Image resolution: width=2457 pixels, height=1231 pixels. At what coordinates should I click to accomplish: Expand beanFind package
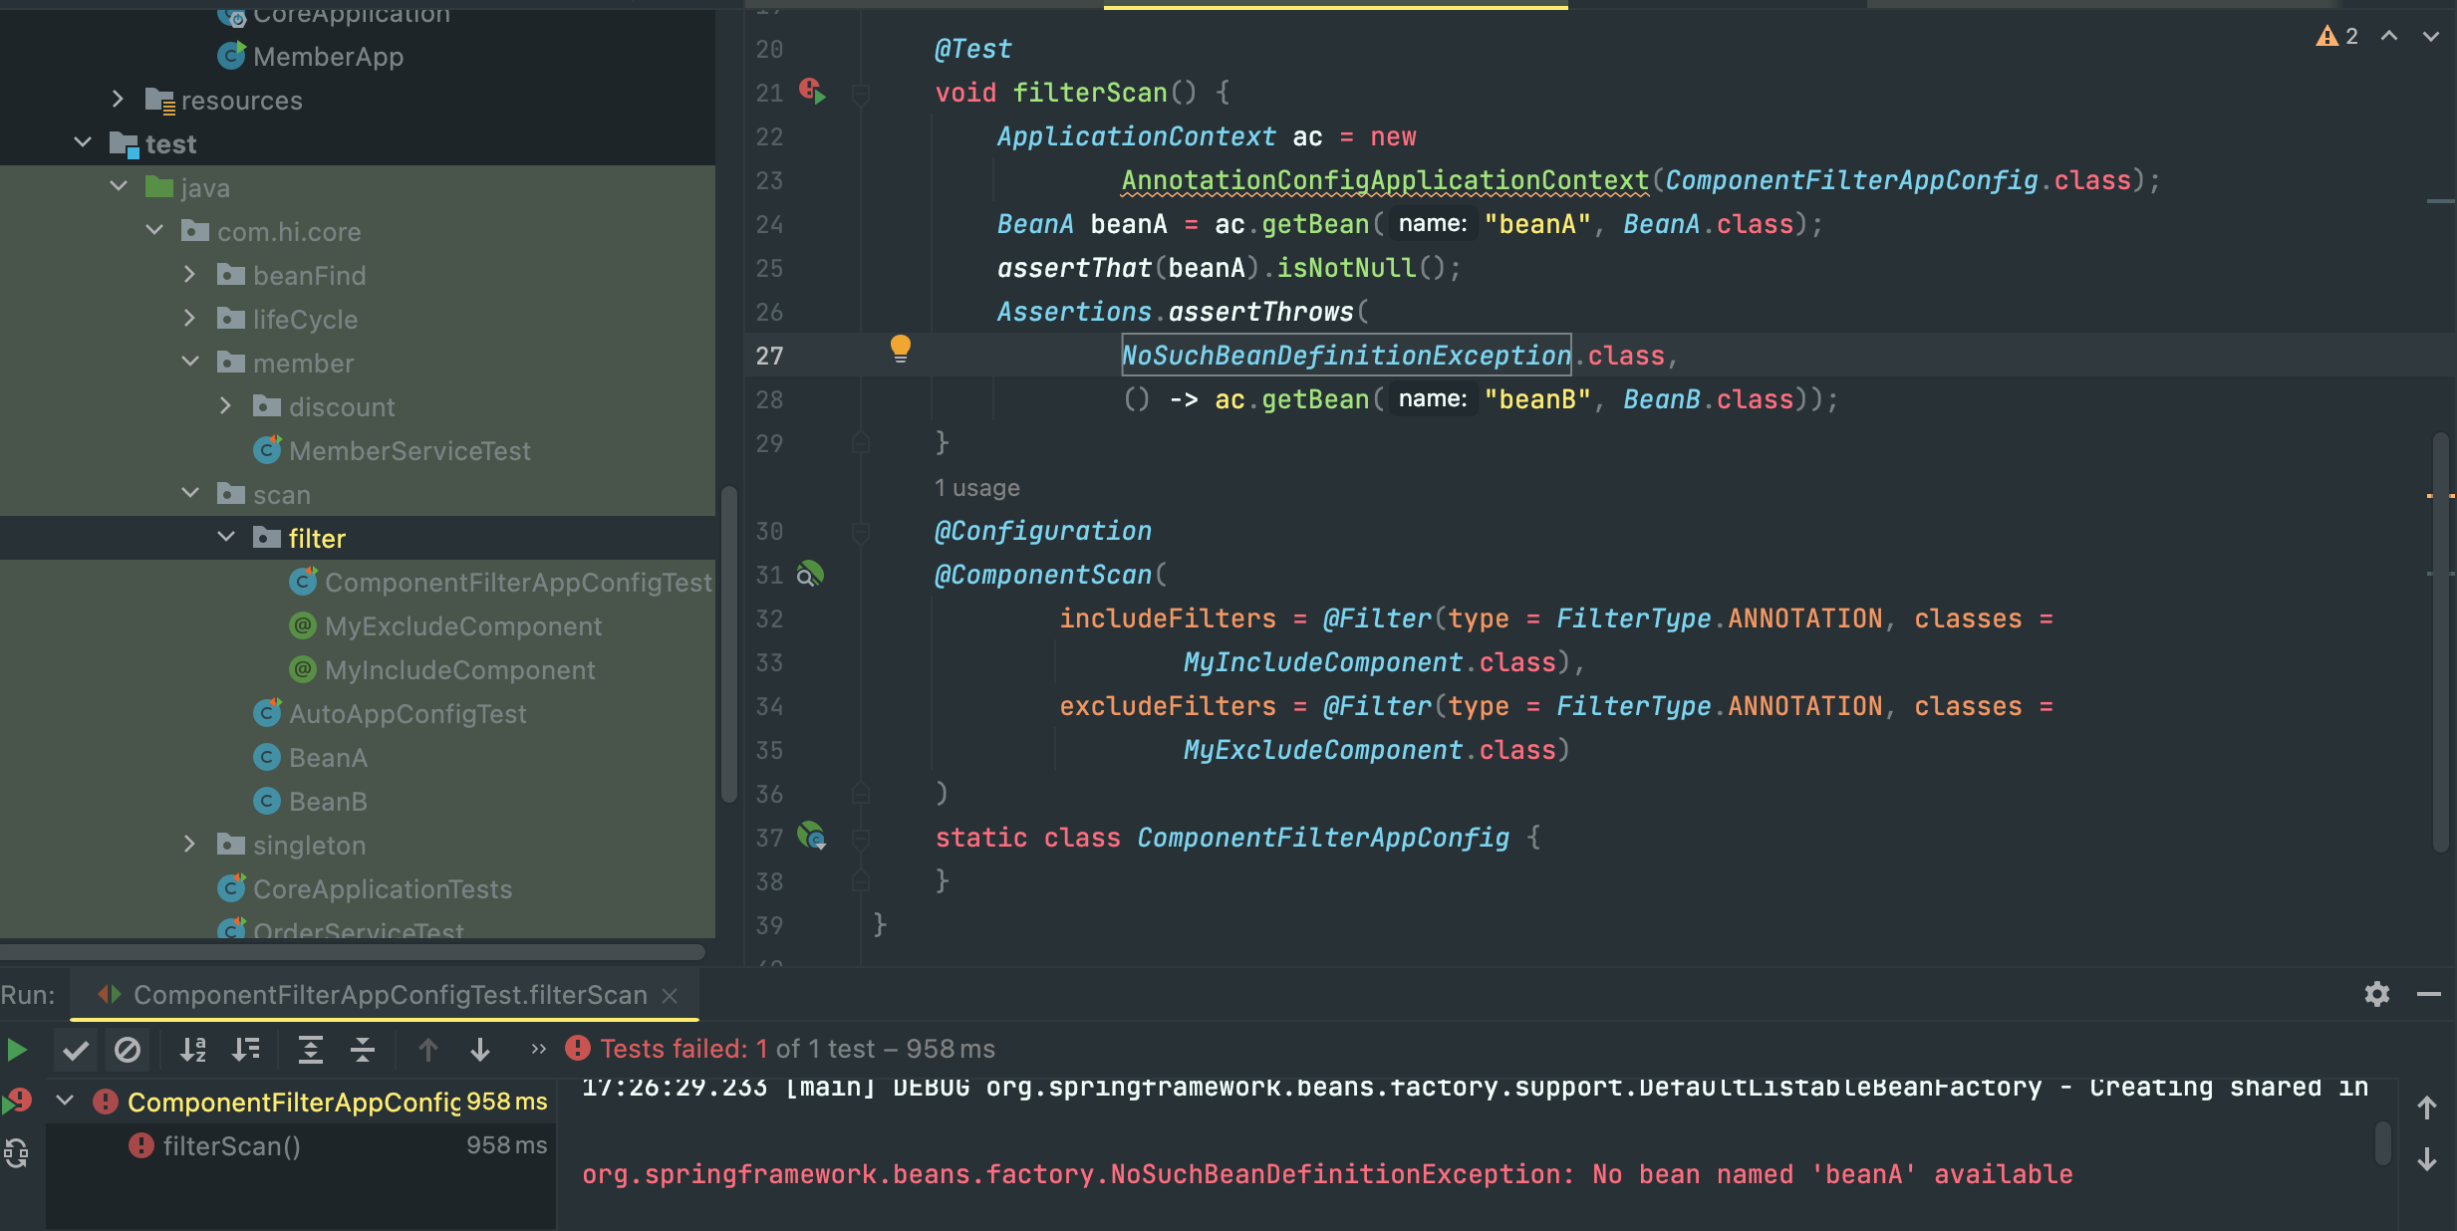coord(189,274)
